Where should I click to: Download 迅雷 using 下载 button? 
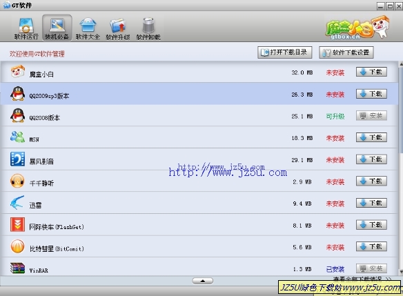[371, 203]
